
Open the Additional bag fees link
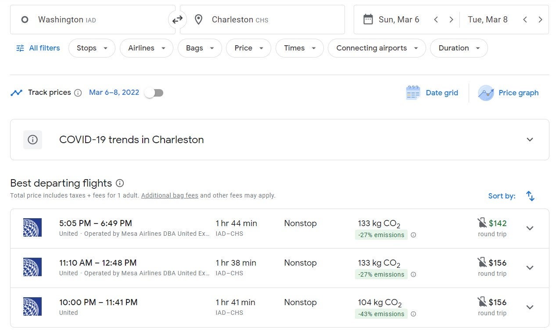(169, 196)
